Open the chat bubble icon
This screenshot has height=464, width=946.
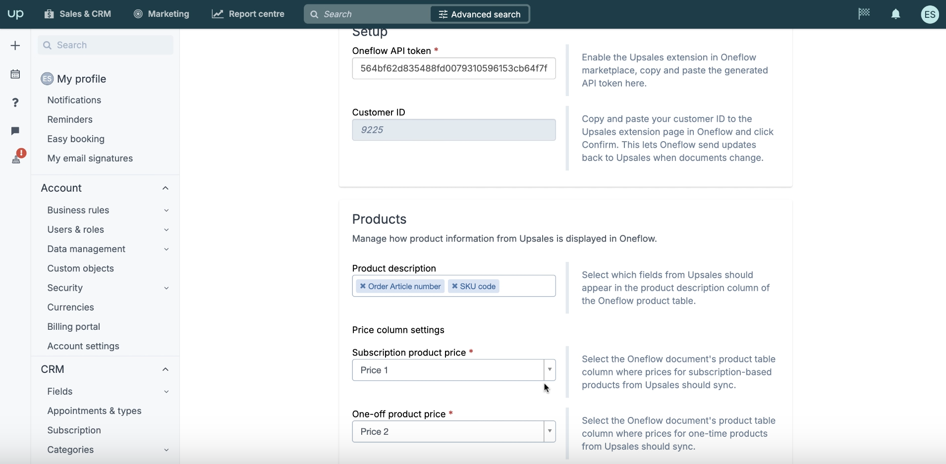[15, 131]
